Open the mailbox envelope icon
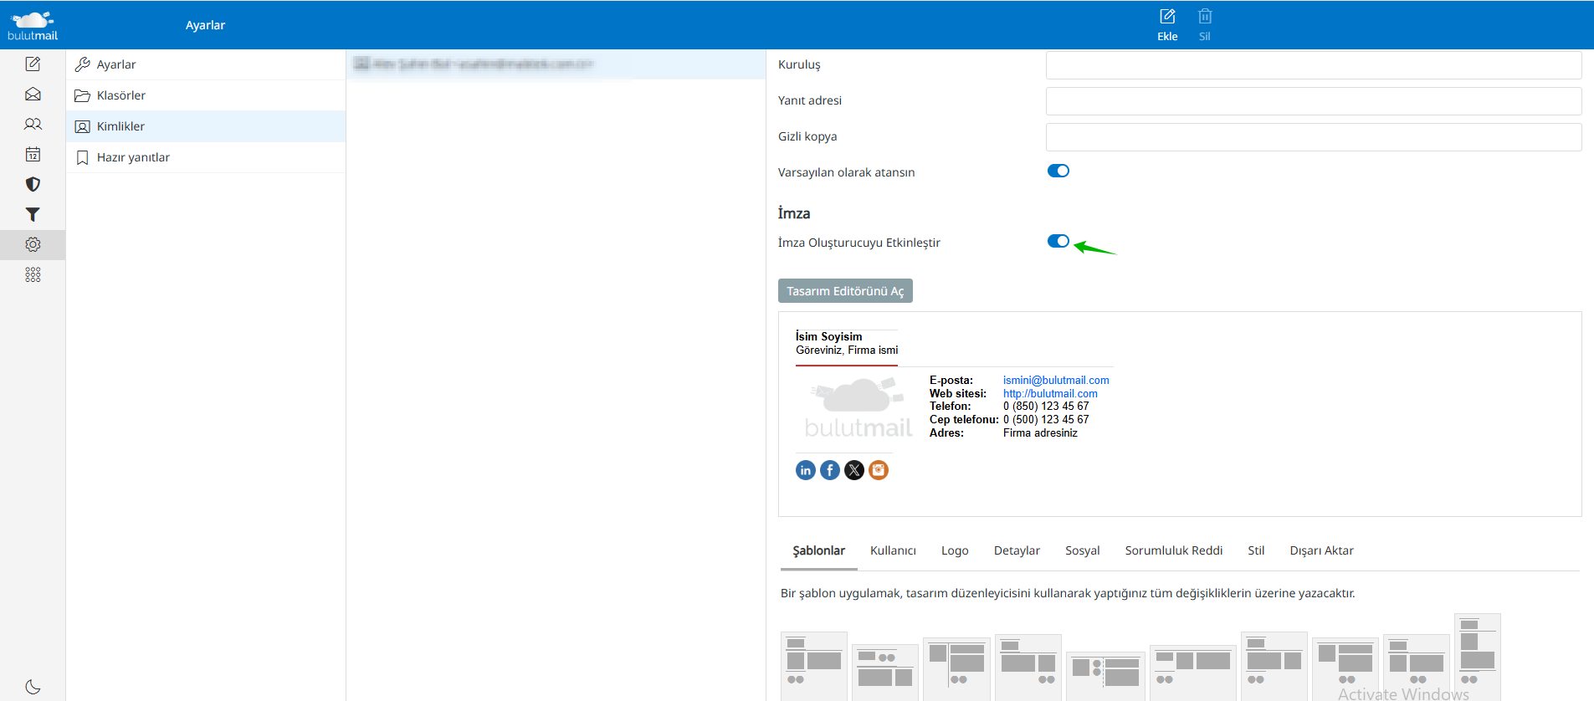The width and height of the screenshot is (1594, 701). 33,94
